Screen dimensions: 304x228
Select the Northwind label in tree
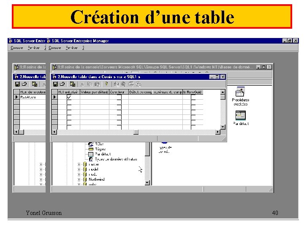(x=97, y=179)
